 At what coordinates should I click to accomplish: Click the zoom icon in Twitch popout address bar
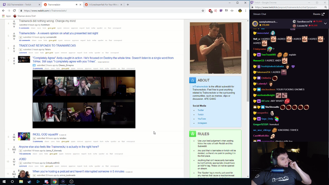pyautogui.click(x=325, y=7)
